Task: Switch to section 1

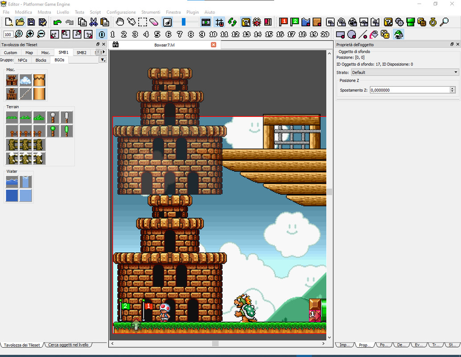Action: click(x=113, y=34)
